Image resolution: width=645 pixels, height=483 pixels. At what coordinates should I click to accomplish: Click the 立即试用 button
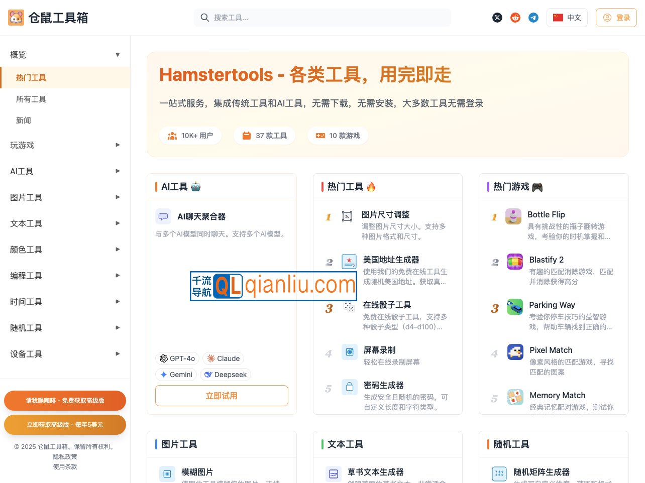pyautogui.click(x=222, y=396)
